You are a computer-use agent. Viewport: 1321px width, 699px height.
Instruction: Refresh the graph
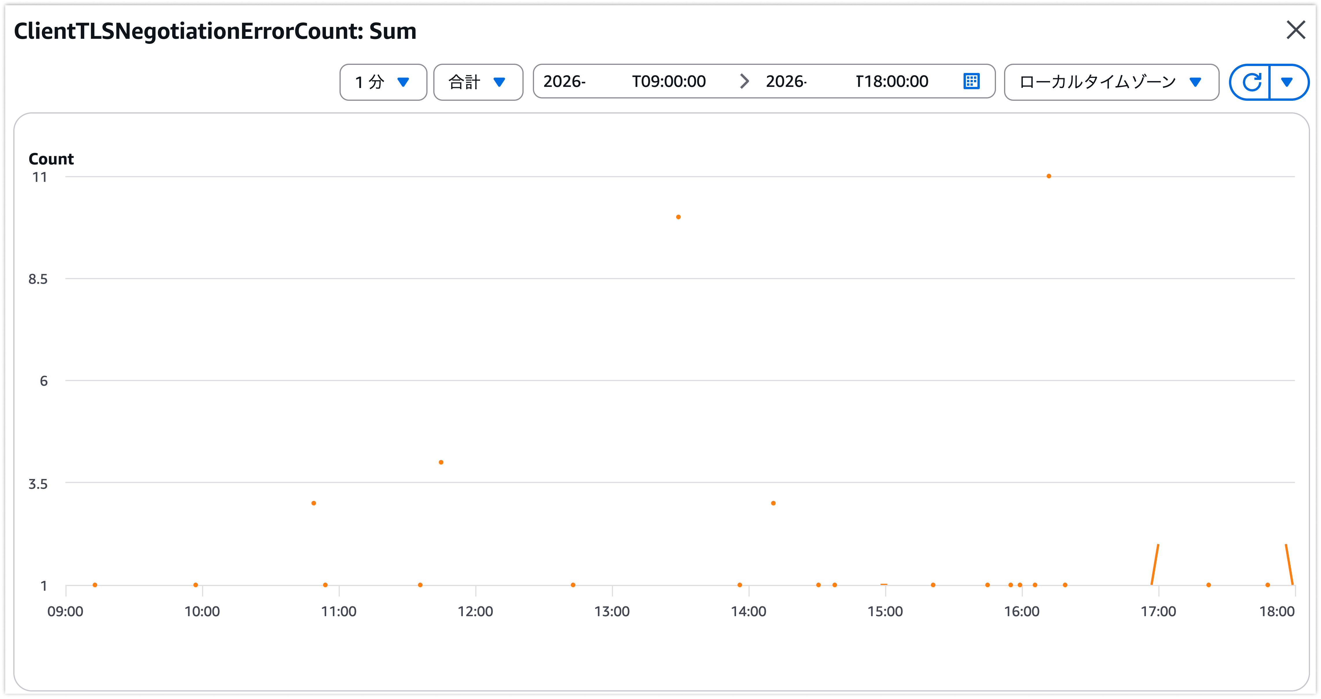[x=1251, y=82]
